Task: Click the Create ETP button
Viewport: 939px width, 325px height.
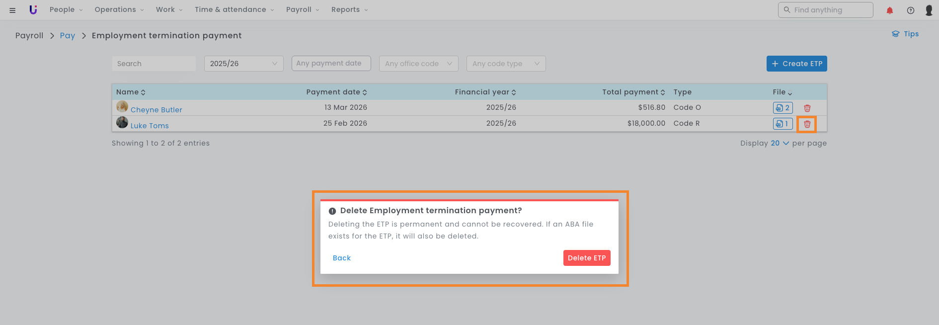Action: pos(796,64)
